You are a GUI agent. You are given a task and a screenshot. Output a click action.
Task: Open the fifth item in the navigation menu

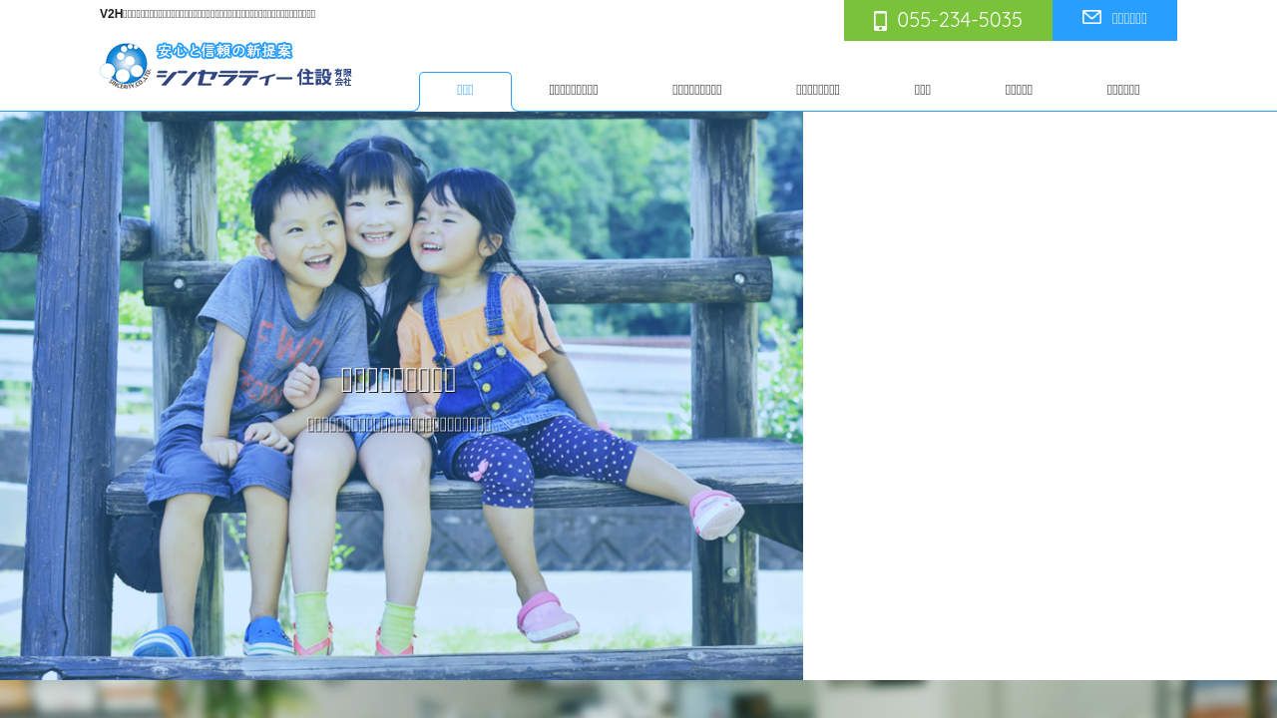point(923,91)
